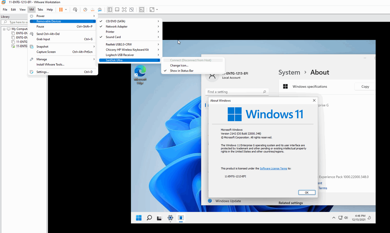Select the running 11-ENTG VM with green play icon

coord(20,46)
